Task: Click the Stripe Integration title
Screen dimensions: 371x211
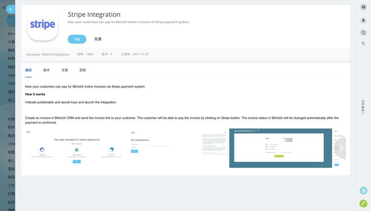Action: coord(94,14)
